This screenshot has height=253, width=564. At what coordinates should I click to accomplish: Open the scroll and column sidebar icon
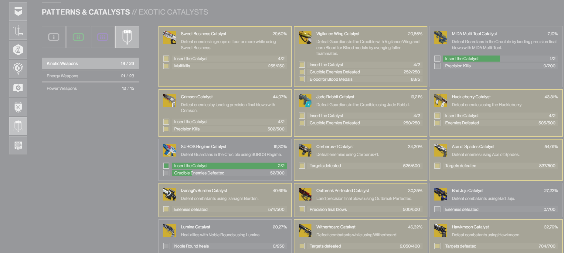tap(18, 31)
